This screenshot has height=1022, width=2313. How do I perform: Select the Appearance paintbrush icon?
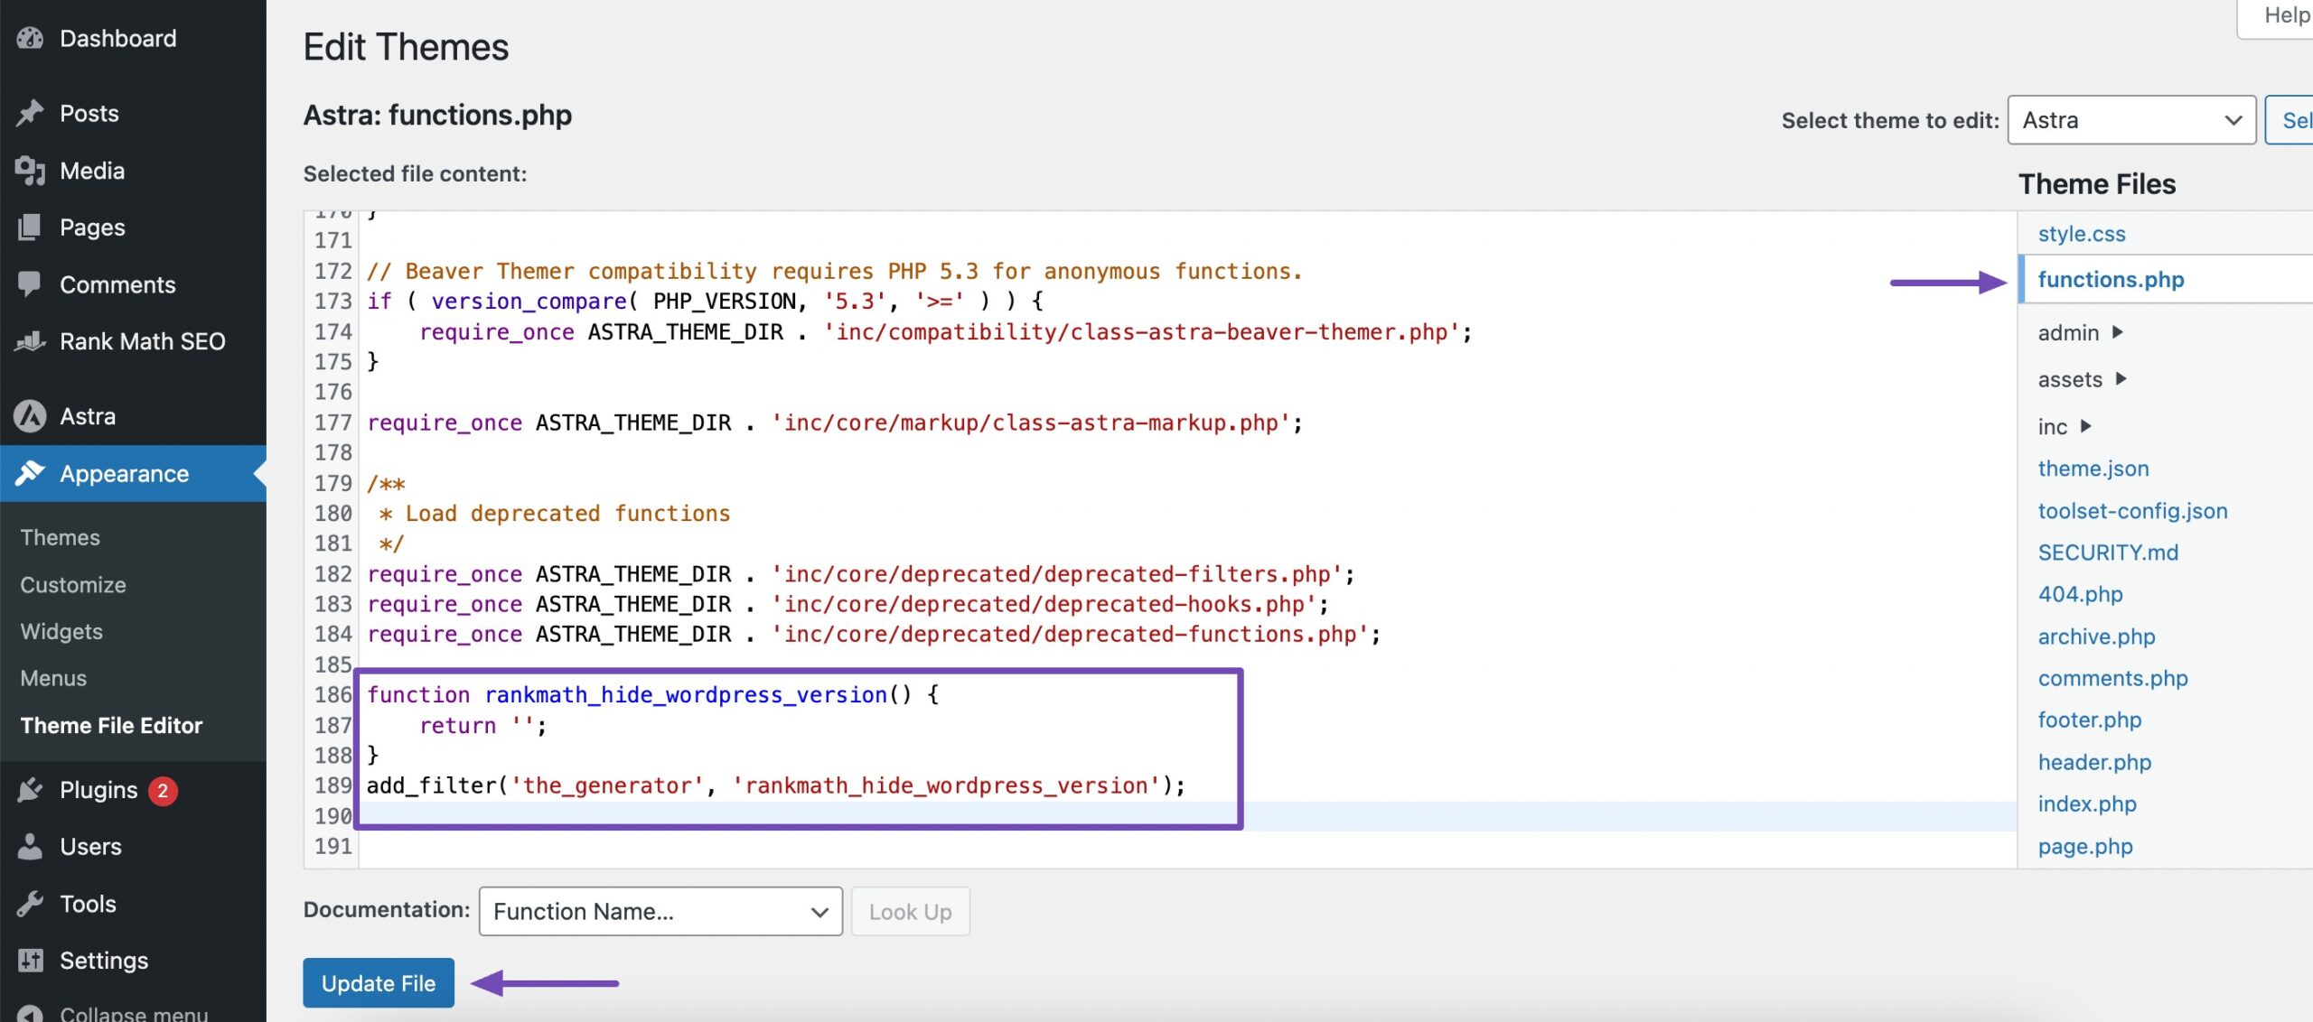30,473
